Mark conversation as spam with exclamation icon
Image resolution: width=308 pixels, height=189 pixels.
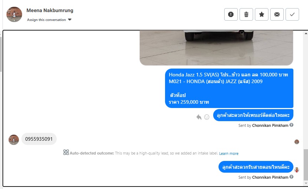coord(231,14)
